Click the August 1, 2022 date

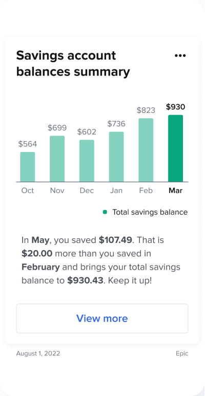(38, 353)
